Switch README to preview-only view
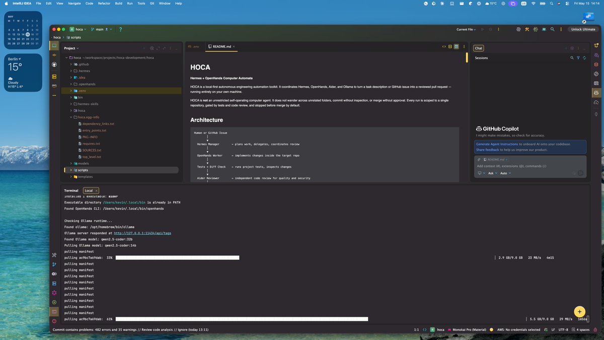Viewport: 604px width, 340px height. (x=456, y=46)
